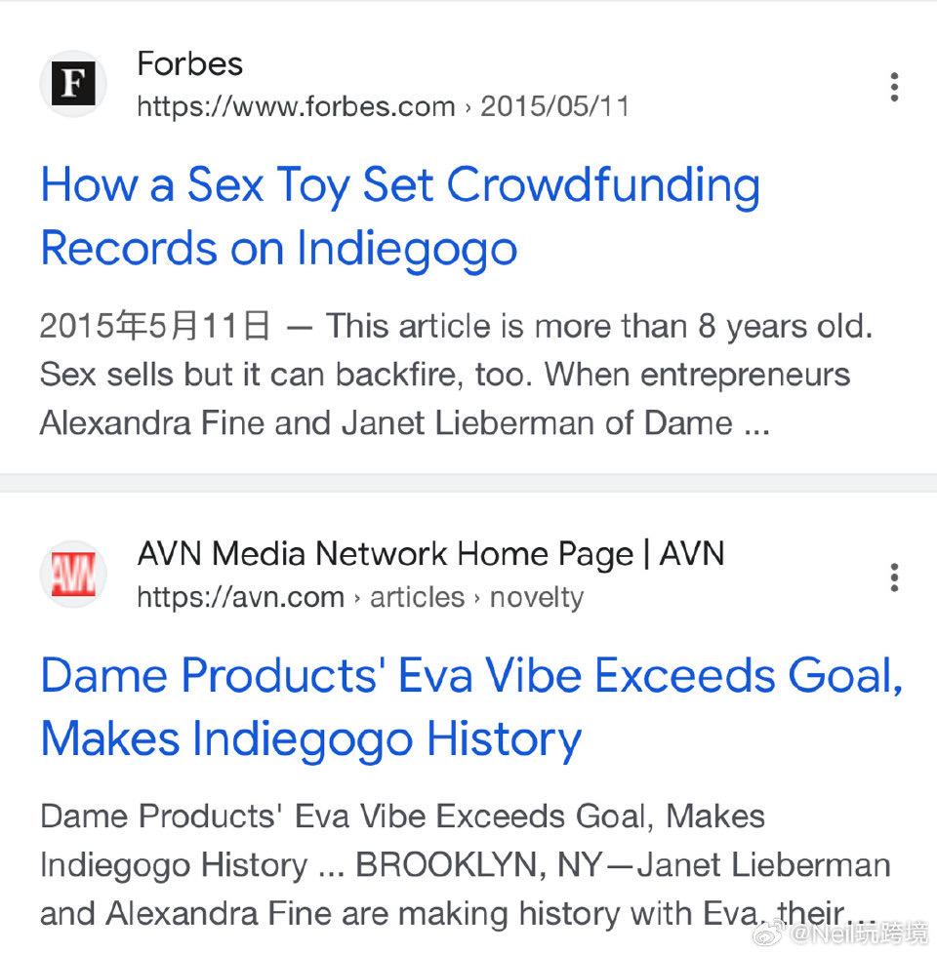Screen dimensions: 937x955
Task: Click the Forbes favicon icon
Action: [72, 84]
